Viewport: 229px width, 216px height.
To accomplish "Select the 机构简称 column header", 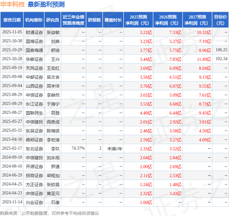I will [x=34, y=20].
